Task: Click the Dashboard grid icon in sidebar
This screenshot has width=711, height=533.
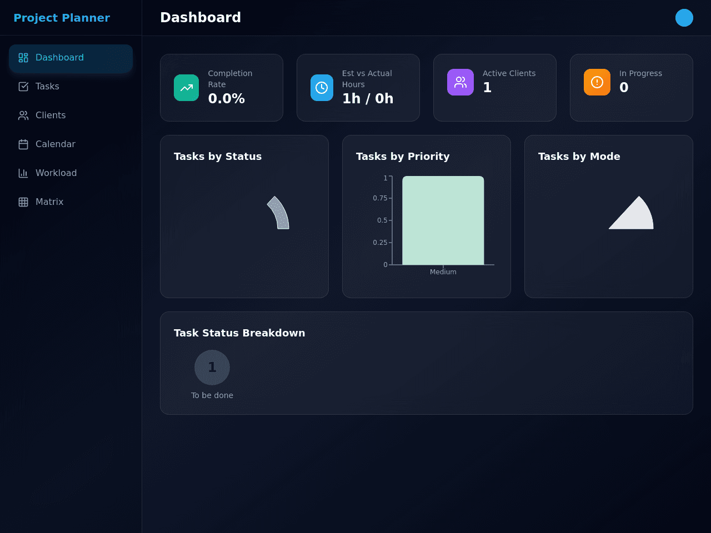Action: pyautogui.click(x=23, y=58)
